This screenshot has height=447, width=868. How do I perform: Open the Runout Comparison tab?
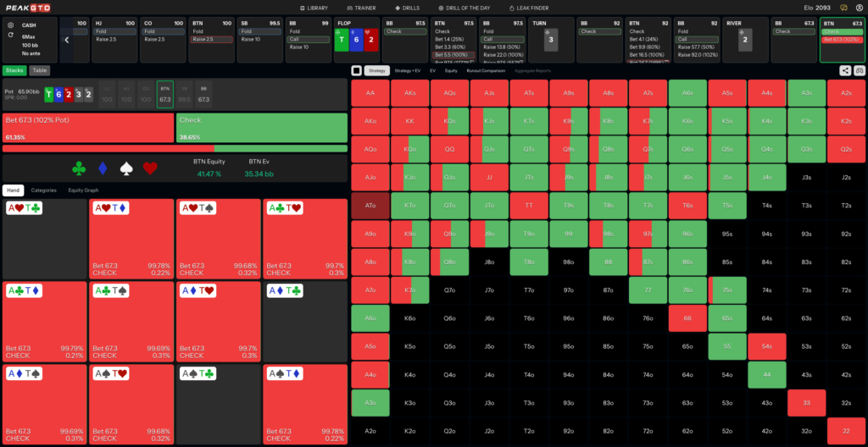click(486, 70)
